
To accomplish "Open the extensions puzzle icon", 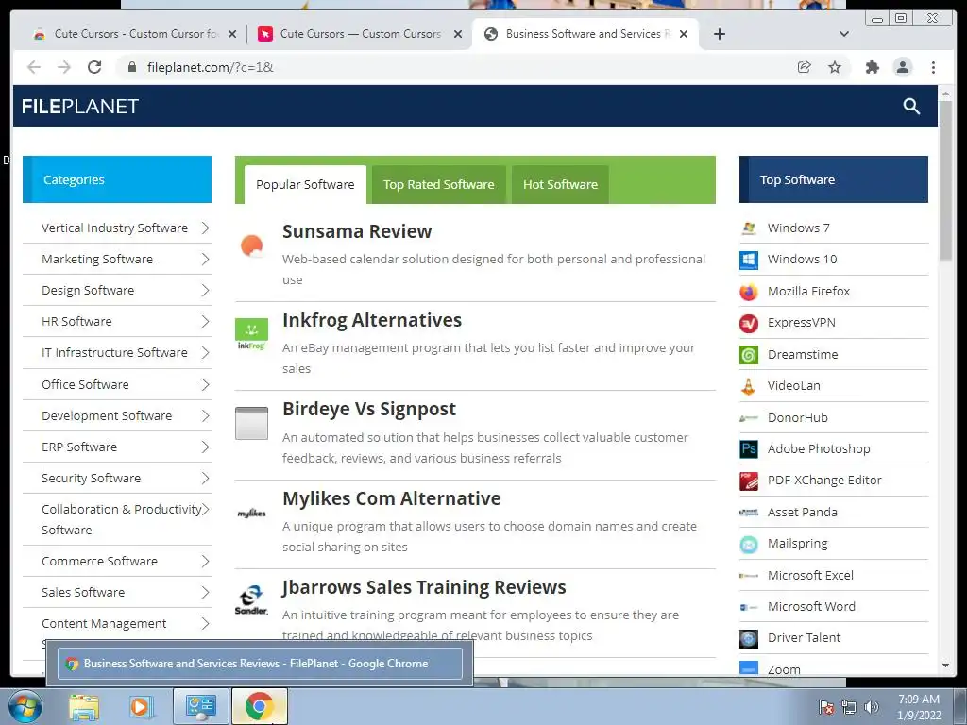I will pos(872,67).
